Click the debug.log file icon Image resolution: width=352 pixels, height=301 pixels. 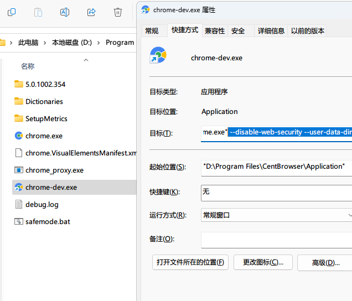tap(19, 205)
